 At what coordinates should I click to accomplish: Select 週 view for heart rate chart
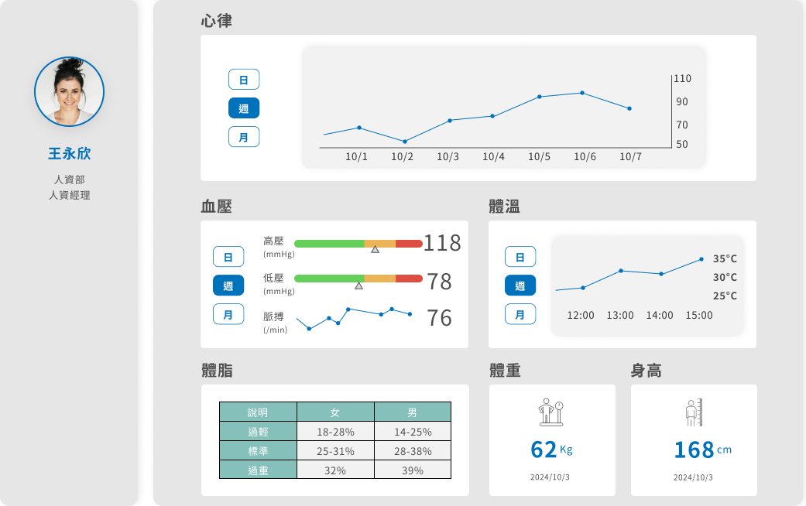244,108
